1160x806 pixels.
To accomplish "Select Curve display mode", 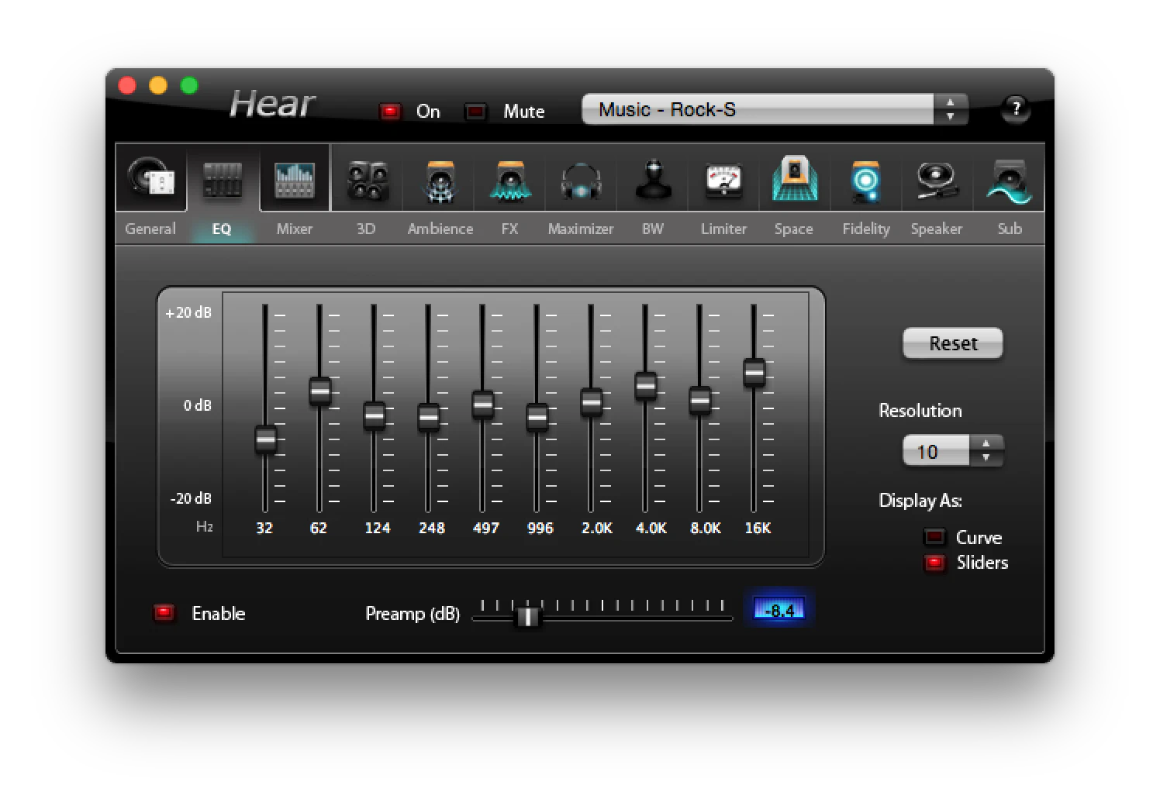I will [935, 536].
